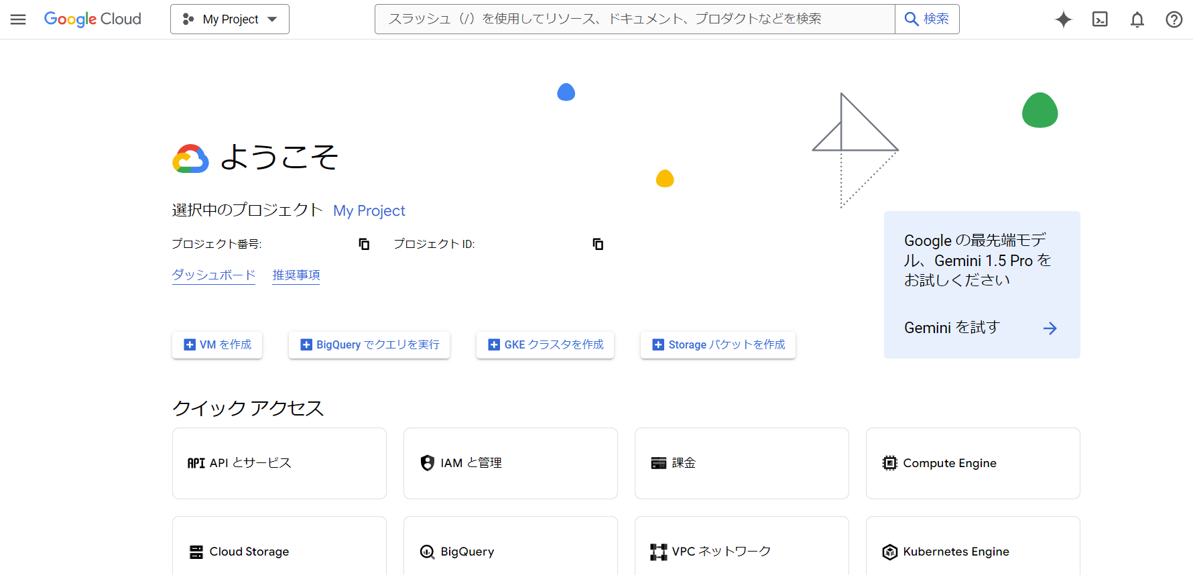Go to ダッシュボード link

(x=214, y=275)
